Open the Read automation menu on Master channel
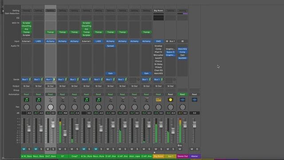The image size is (284, 160). click(194, 94)
